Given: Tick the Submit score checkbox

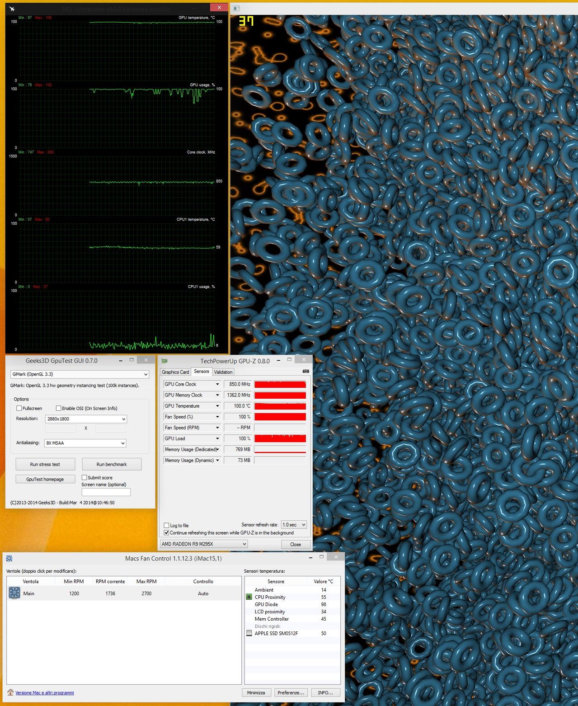Looking at the screenshot, I should 84,477.
